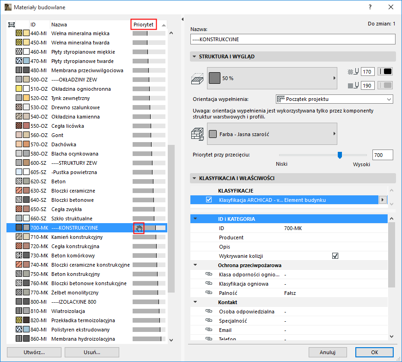
Task: Click Usuń... button
Action: (92, 352)
